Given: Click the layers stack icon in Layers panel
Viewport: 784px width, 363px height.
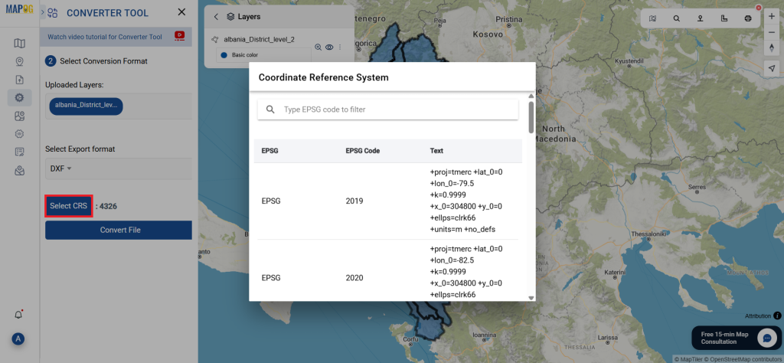Looking at the screenshot, I should (x=230, y=17).
